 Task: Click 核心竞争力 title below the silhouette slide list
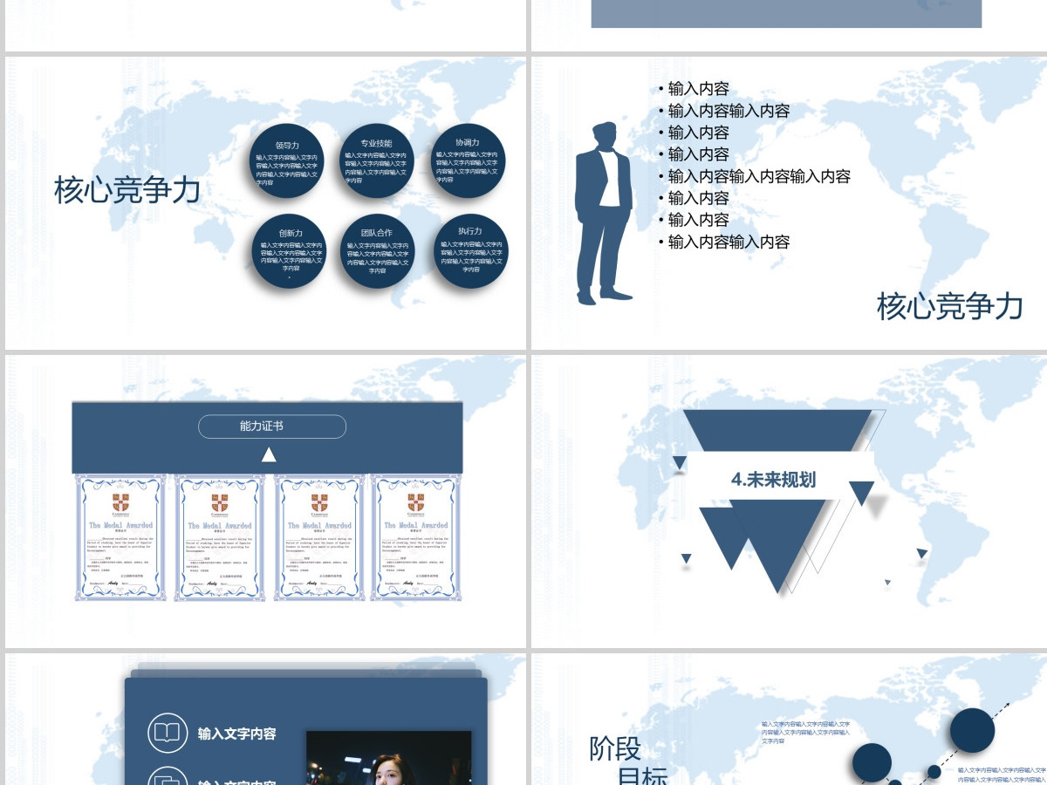(x=949, y=306)
